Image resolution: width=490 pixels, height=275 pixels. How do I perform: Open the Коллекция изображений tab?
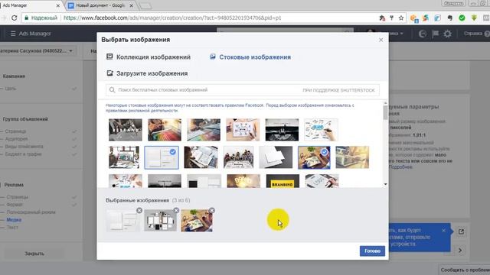tap(149, 57)
